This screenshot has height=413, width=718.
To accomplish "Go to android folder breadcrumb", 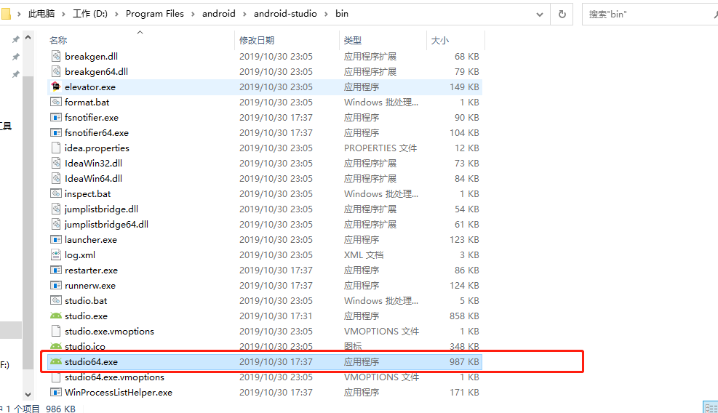I will [219, 14].
